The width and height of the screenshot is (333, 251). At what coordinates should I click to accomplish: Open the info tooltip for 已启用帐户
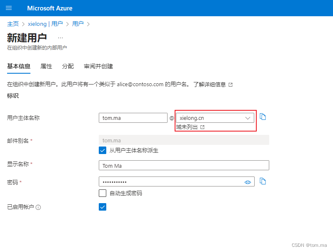[x=38, y=207]
